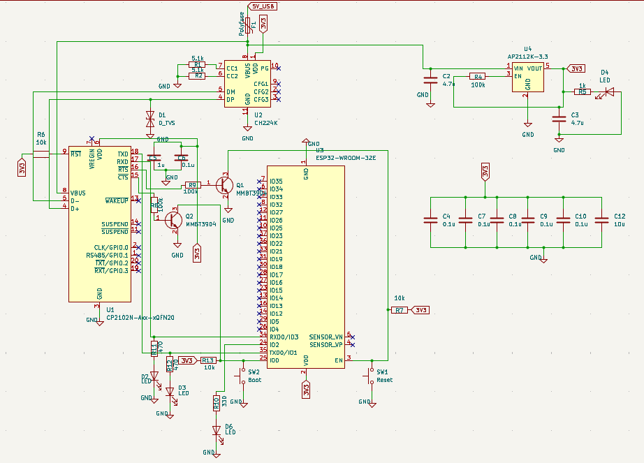Image resolution: width=644 pixels, height=463 pixels.
Task: Click the 3V3 label under U3 VDD
Action: coord(306,390)
